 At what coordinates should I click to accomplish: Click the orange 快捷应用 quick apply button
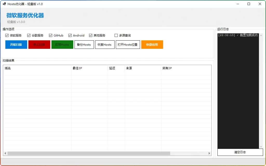click(x=152, y=44)
